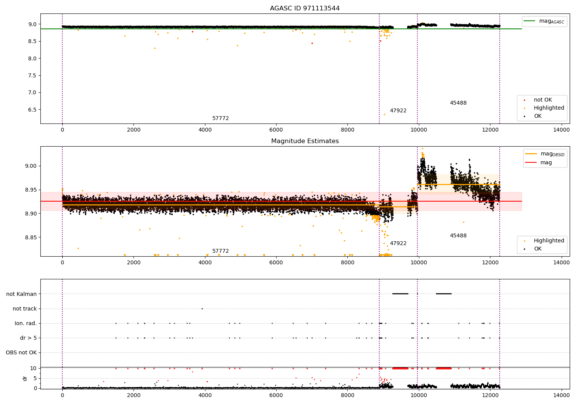Click the "dr > 5" axis label
Image resolution: width=577 pixels, height=404 pixels.
[x=28, y=338]
